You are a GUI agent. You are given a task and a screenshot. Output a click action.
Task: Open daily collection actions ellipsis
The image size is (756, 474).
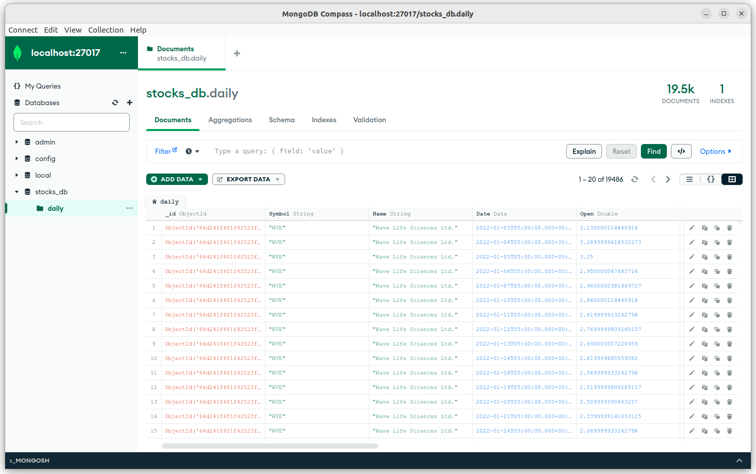click(x=130, y=208)
